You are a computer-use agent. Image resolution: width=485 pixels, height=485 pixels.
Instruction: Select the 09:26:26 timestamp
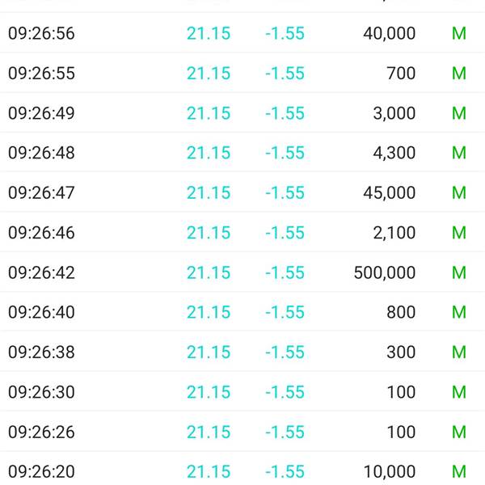41,432
